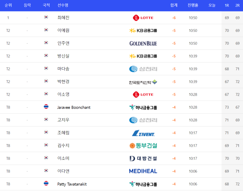Click the 합계 column header
The image size is (243, 191).
[x=174, y=5]
